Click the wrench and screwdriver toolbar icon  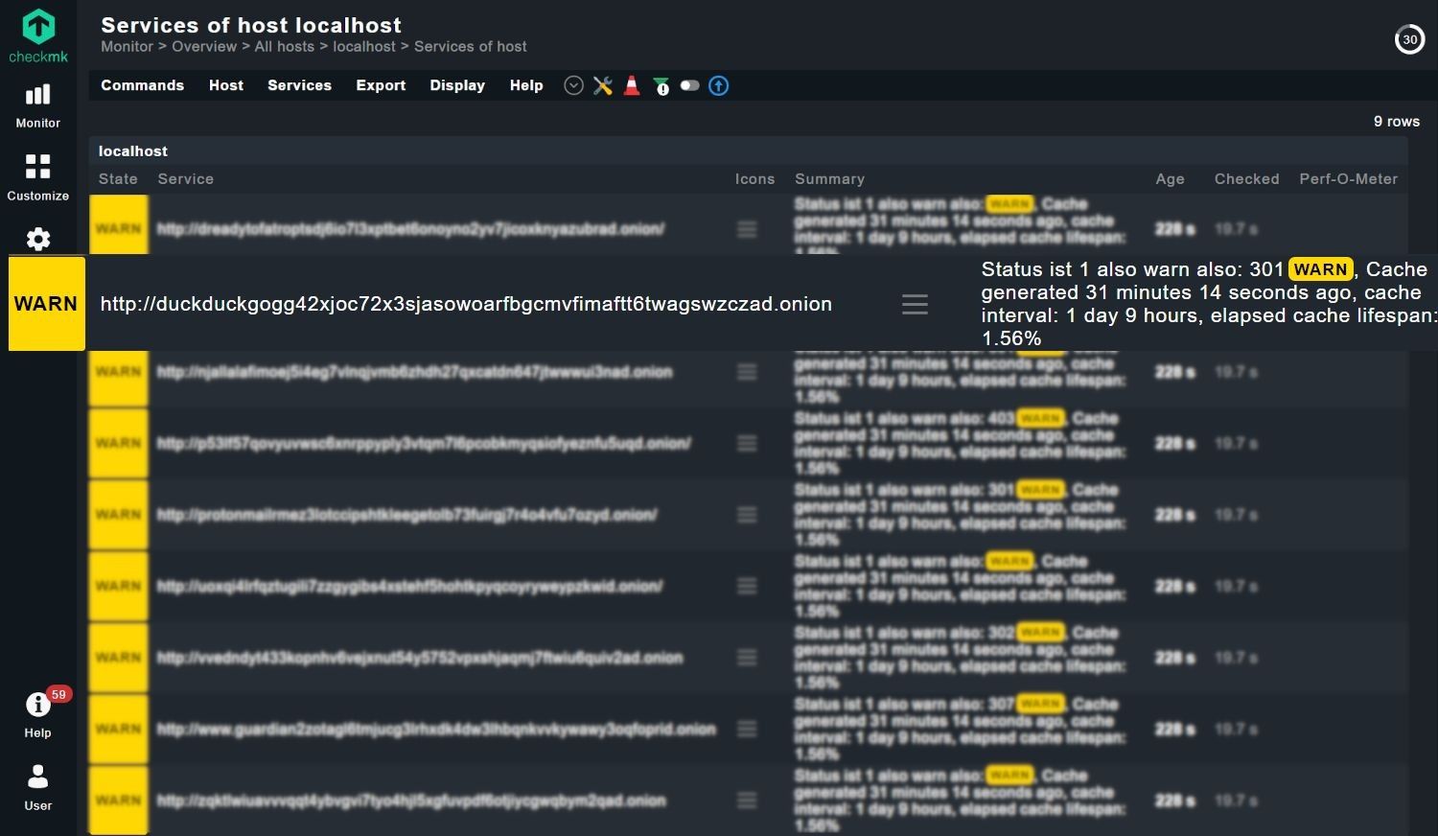[x=603, y=86]
